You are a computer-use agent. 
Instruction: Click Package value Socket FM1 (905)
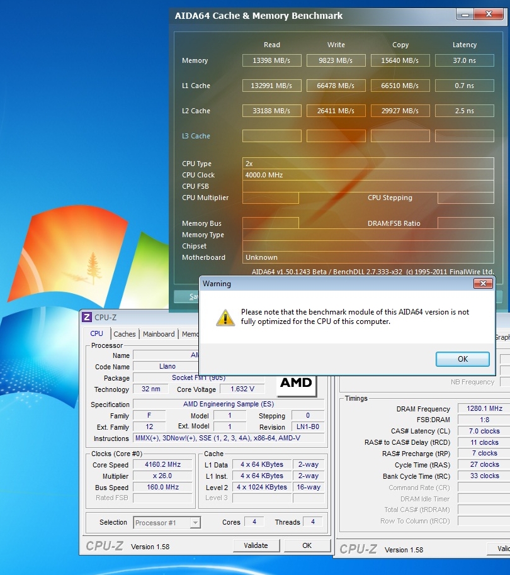tap(198, 377)
